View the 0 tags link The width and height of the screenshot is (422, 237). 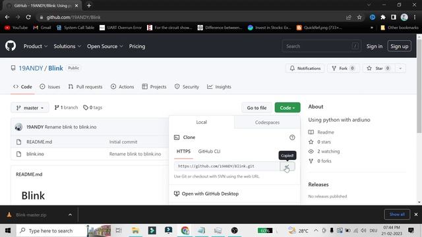[92, 107]
